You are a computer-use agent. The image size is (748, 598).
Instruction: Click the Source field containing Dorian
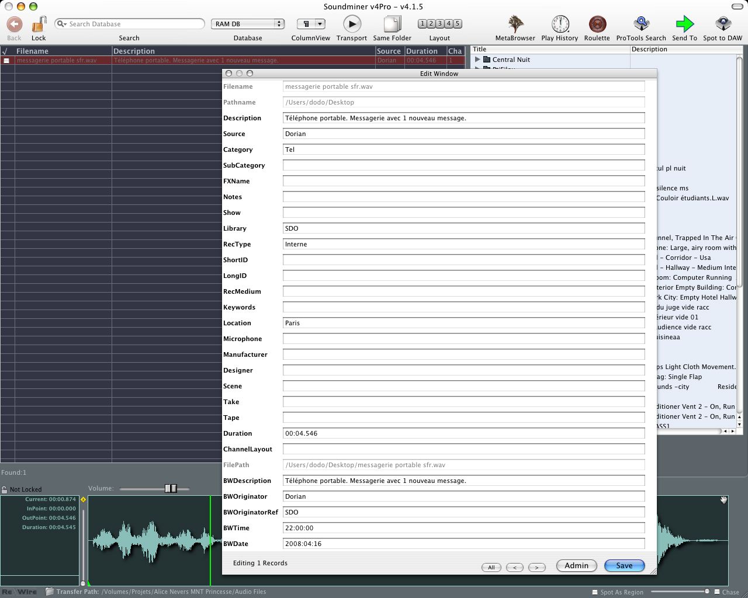coord(463,134)
